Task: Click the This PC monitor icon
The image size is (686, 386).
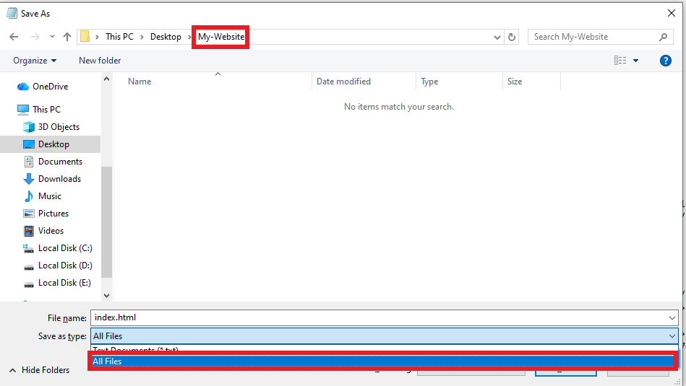Action: pos(22,110)
